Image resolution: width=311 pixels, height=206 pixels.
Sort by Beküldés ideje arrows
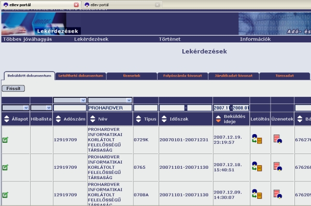click(x=218, y=119)
